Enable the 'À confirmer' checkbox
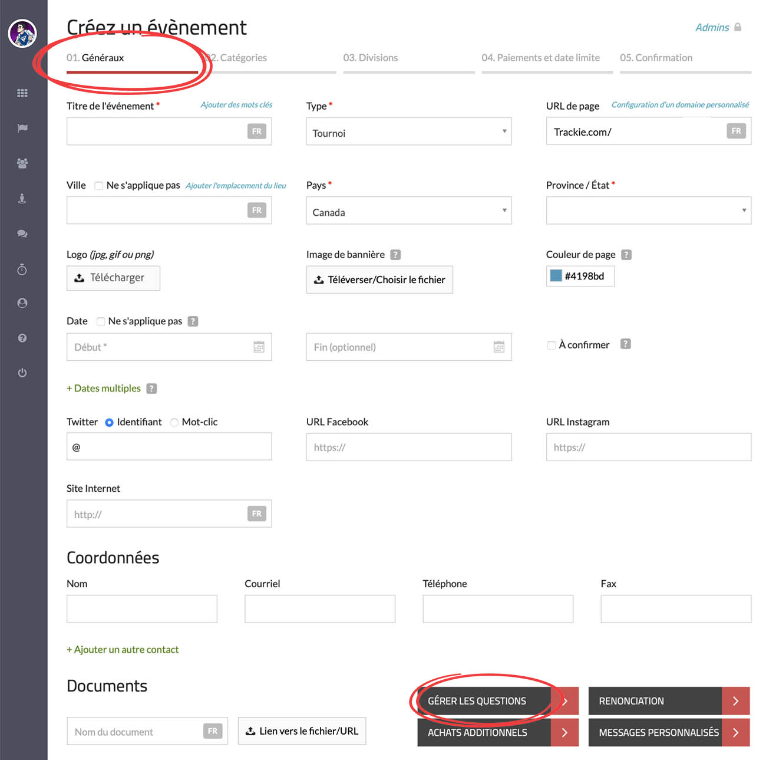This screenshot has width=766, height=760. (x=552, y=345)
